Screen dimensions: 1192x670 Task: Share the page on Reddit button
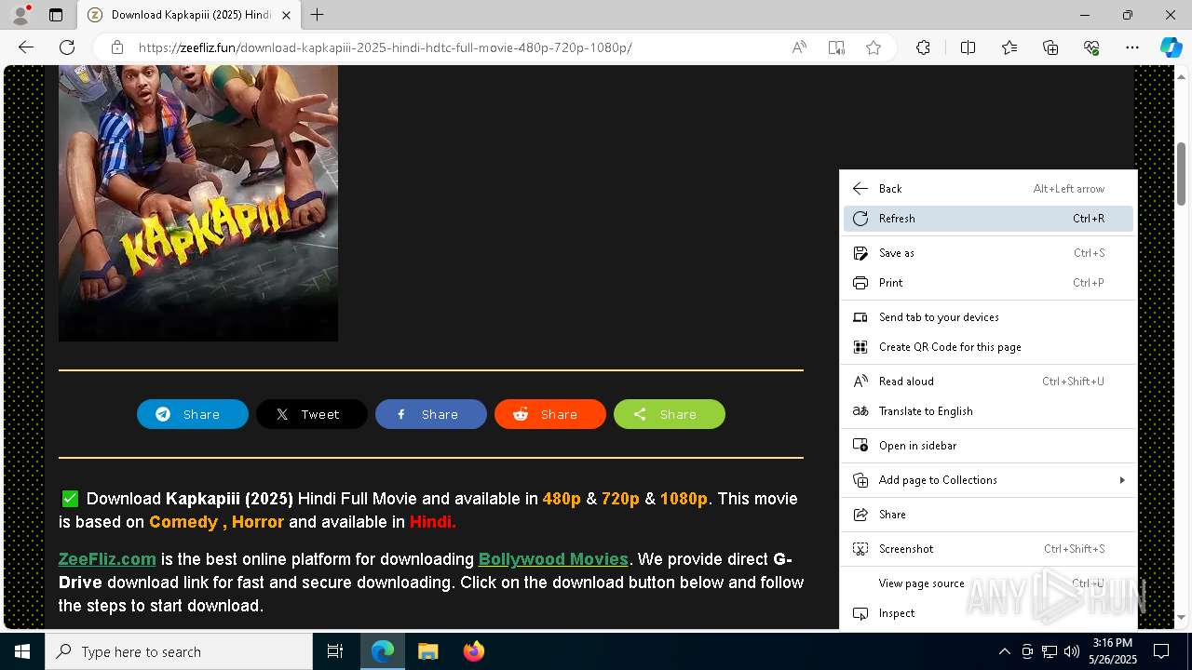click(550, 414)
